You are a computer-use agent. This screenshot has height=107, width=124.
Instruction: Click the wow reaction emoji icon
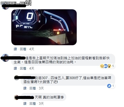[109, 66]
